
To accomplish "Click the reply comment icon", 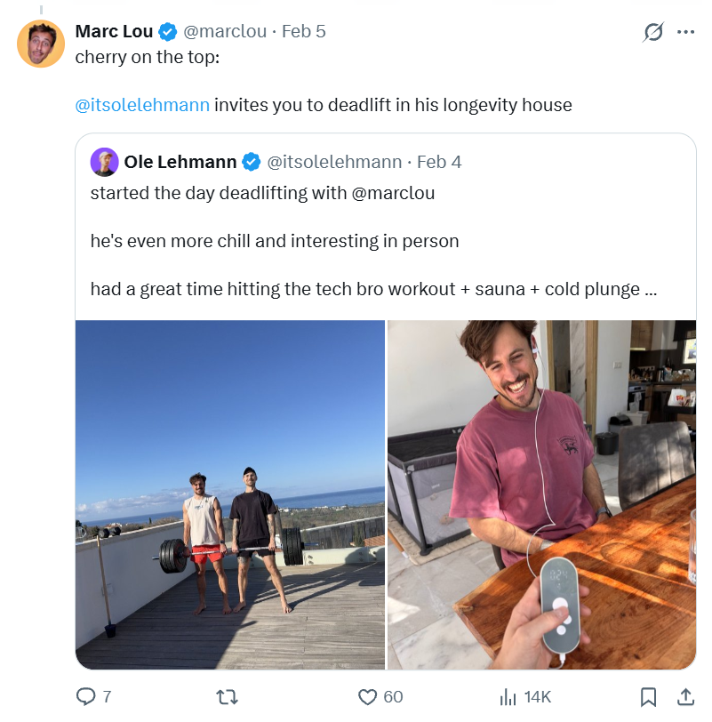I will pos(86,696).
